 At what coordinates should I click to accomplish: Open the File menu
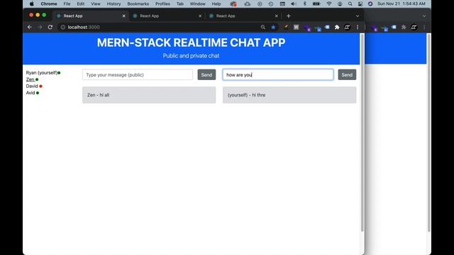[x=67, y=4]
